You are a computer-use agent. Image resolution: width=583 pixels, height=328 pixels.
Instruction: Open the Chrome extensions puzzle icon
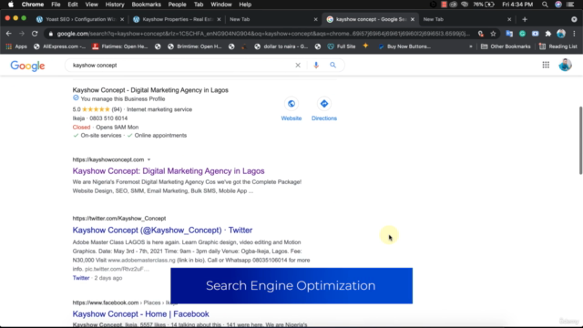pyautogui.click(x=548, y=34)
